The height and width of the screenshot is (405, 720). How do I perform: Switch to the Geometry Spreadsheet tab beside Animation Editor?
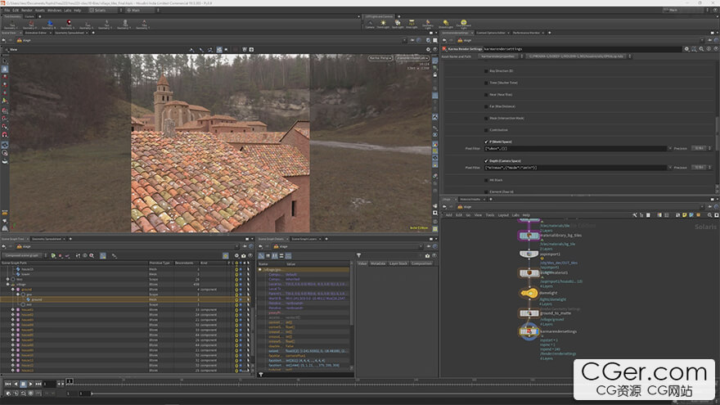click(x=70, y=33)
